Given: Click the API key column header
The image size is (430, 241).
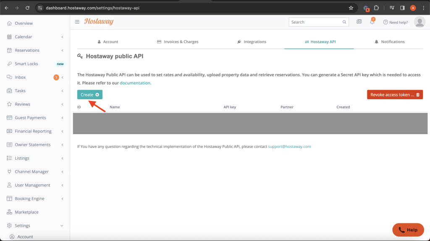Looking at the screenshot, I should tap(230, 107).
